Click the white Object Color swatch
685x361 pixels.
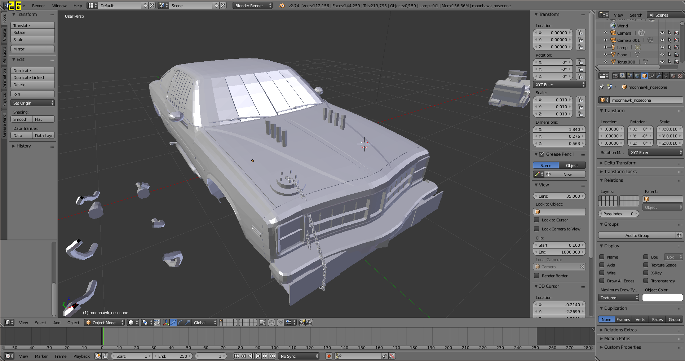coord(662,298)
